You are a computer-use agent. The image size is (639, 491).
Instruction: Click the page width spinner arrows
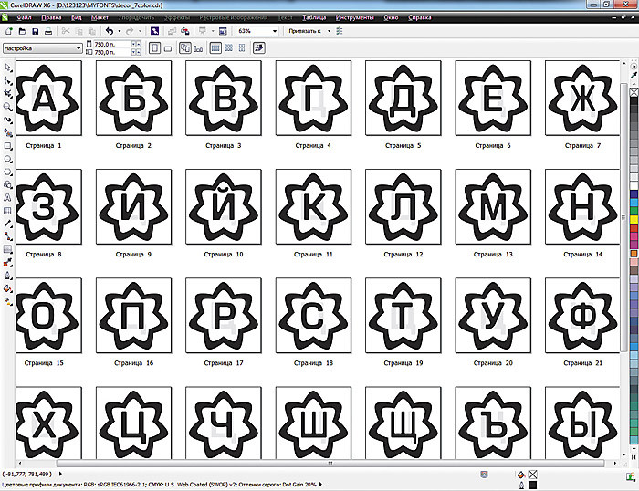pyautogui.click(x=136, y=44)
